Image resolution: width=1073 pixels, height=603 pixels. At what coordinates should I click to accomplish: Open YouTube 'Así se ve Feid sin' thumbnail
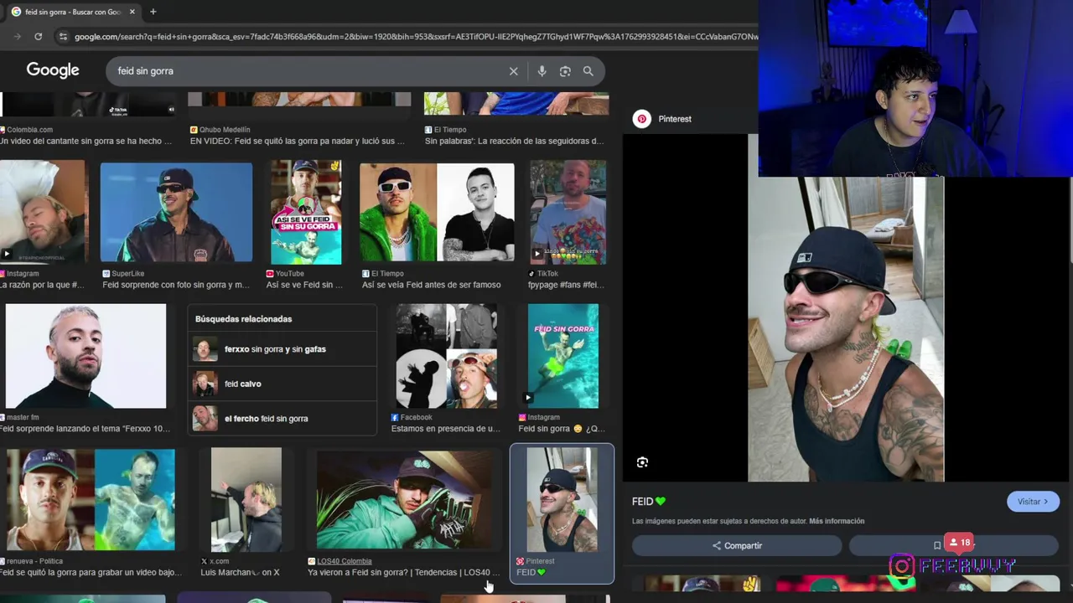point(306,214)
